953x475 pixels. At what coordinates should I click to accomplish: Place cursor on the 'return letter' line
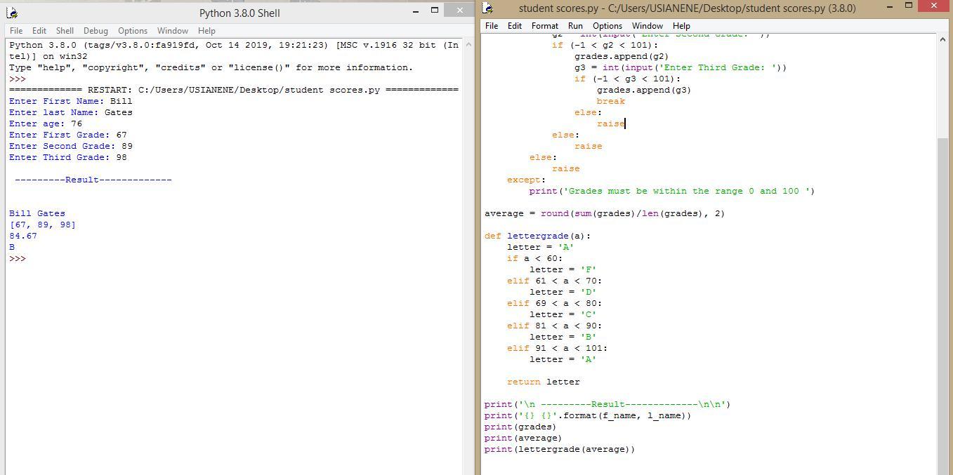(544, 382)
